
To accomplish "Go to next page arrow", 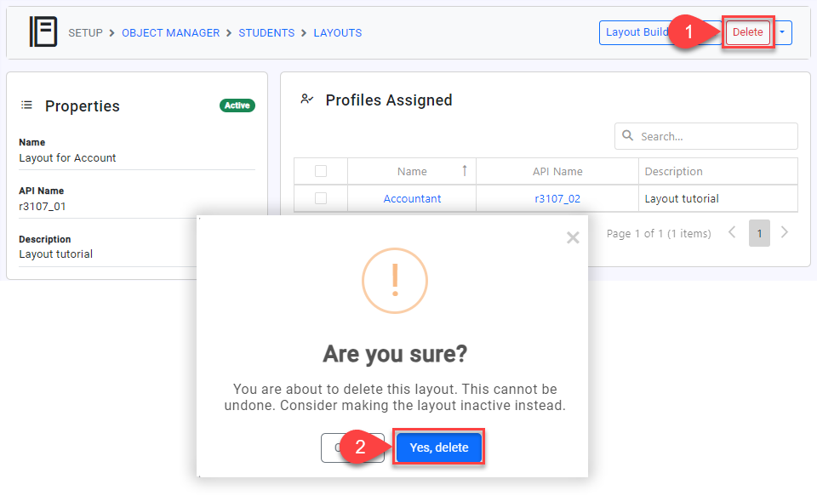I will point(785,232).
